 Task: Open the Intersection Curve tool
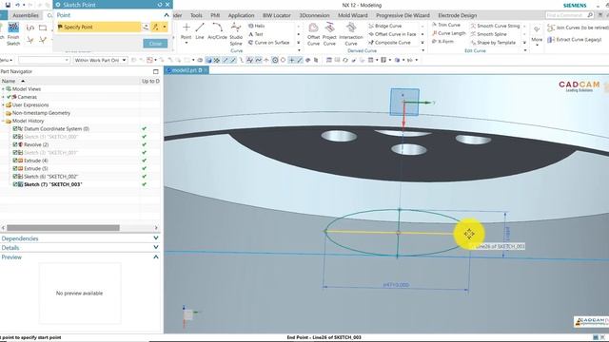tap(351, 34)
